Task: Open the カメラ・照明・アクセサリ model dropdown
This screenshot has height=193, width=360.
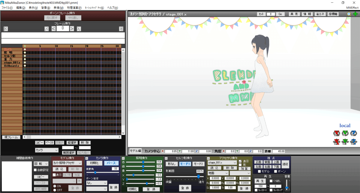Action: [67, 163]
